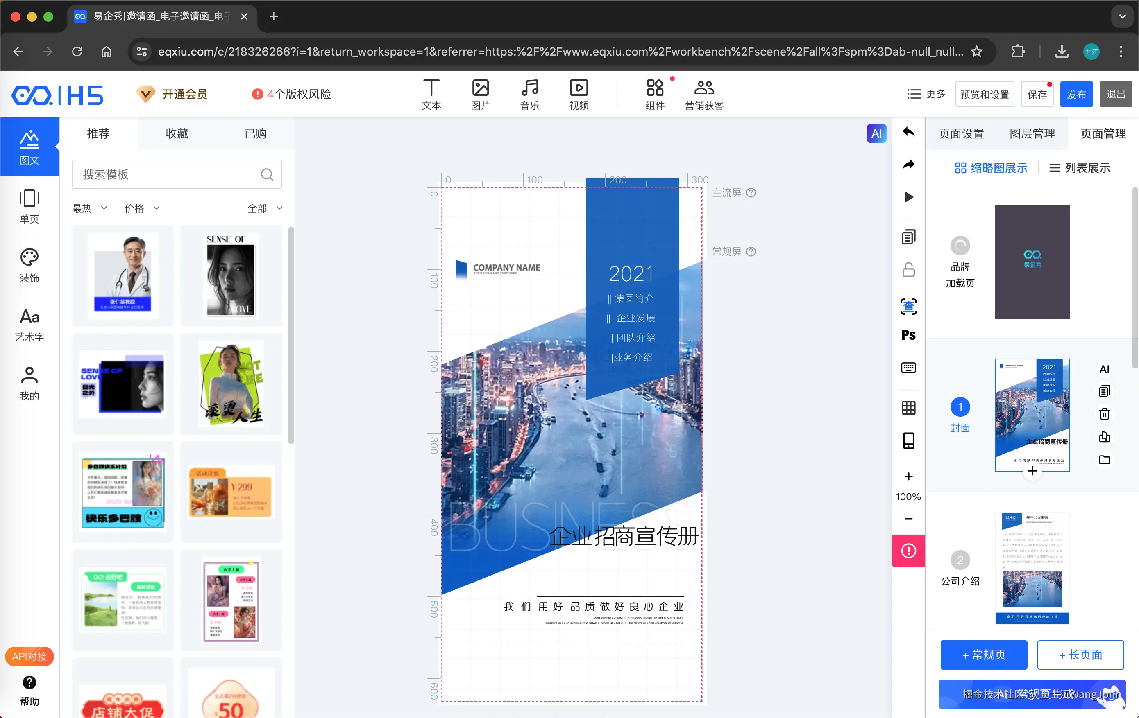Viewport: 1139px width, 718px height.
Task: Insert a 视频 video element
Action: point(578,94)
